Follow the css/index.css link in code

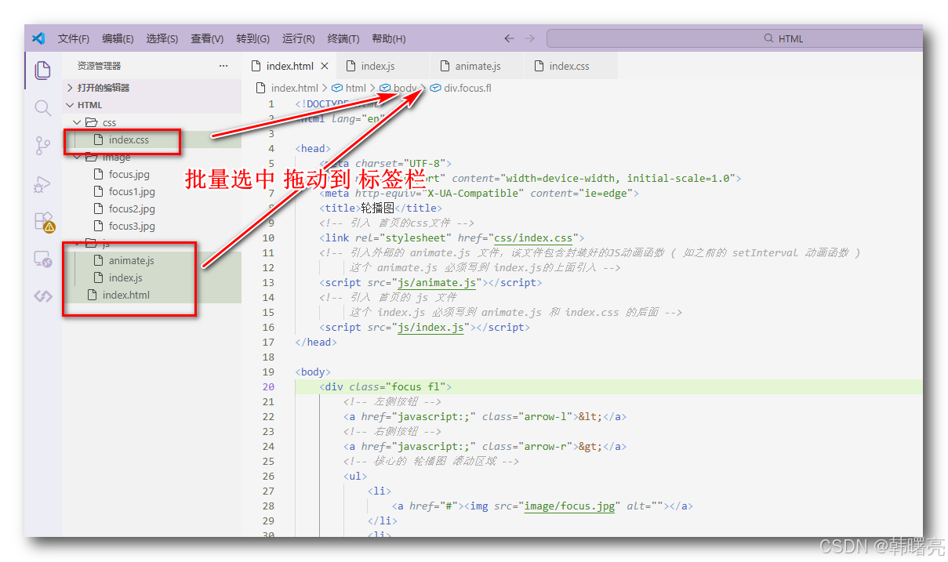pyautogui.click(x=532, y=237)
